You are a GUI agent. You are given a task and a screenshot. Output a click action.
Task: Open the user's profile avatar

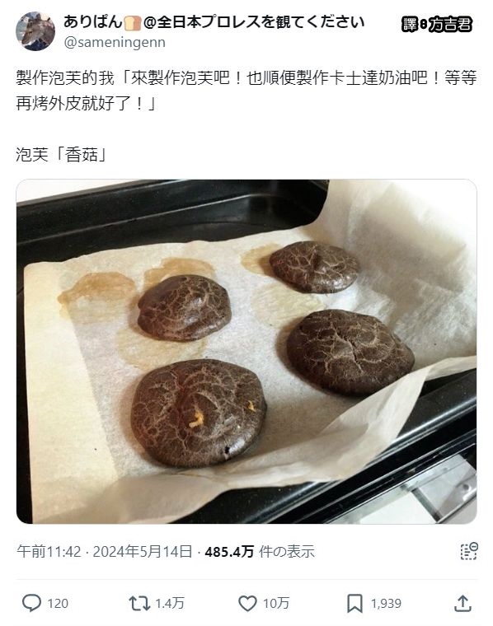35,31
